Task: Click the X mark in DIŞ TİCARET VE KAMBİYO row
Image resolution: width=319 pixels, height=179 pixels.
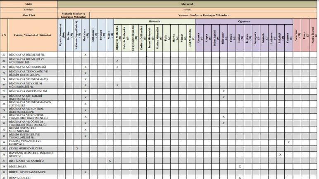Action: (110, 160)
